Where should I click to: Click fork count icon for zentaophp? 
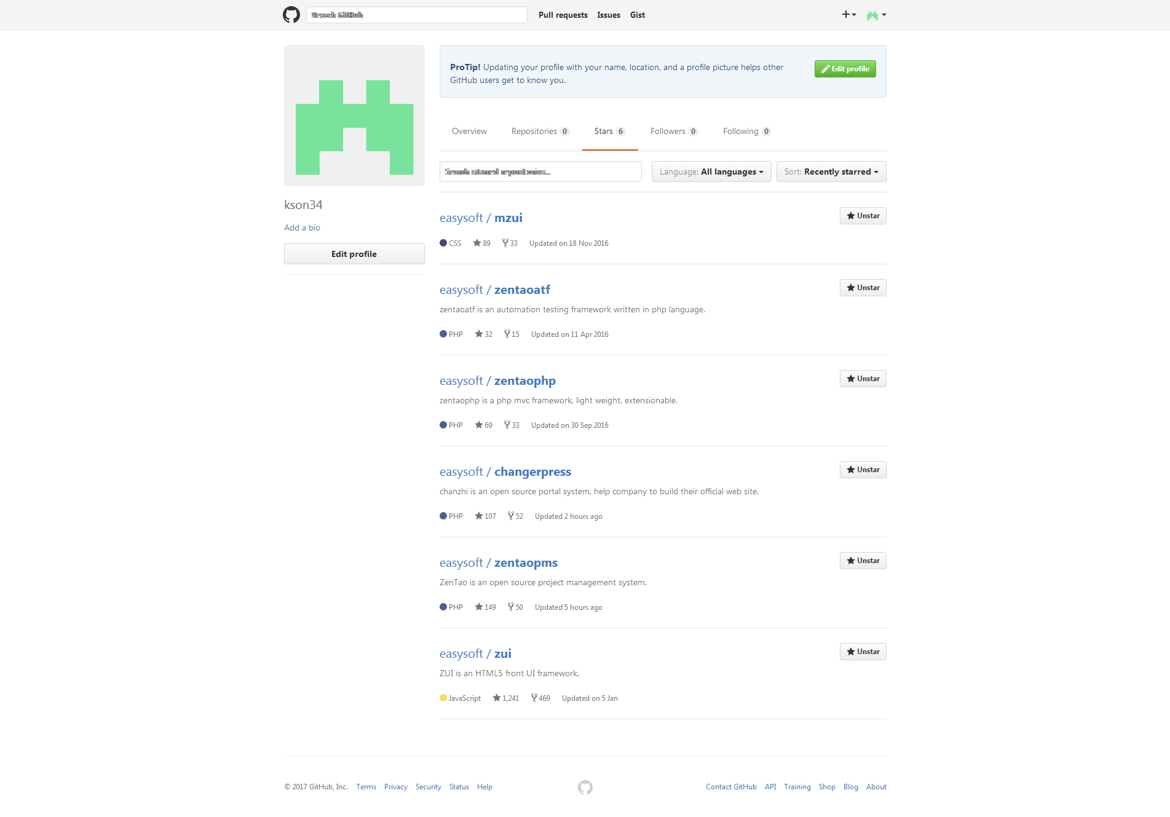(x=507, y=425)
